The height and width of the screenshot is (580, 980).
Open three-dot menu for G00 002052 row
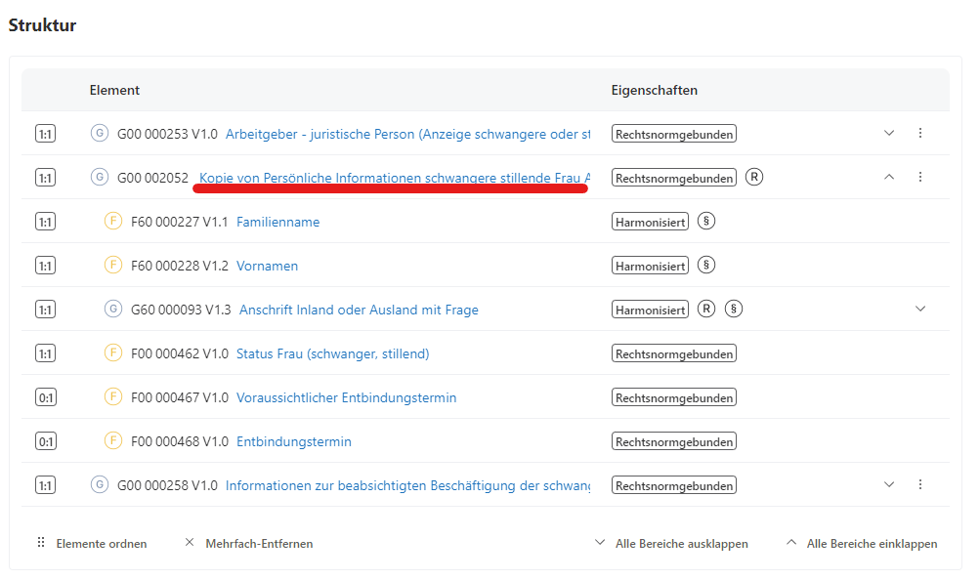pyautogui.click(x=919, y=177)
